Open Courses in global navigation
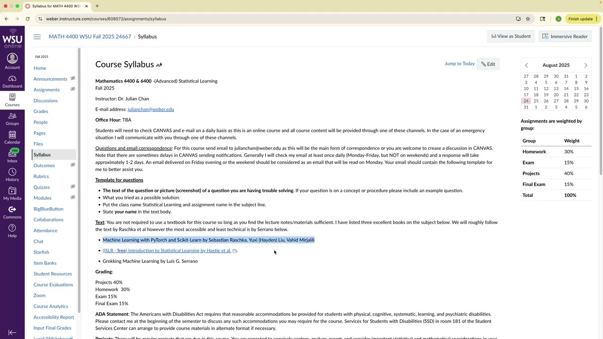603x339 pixels. 12,100
